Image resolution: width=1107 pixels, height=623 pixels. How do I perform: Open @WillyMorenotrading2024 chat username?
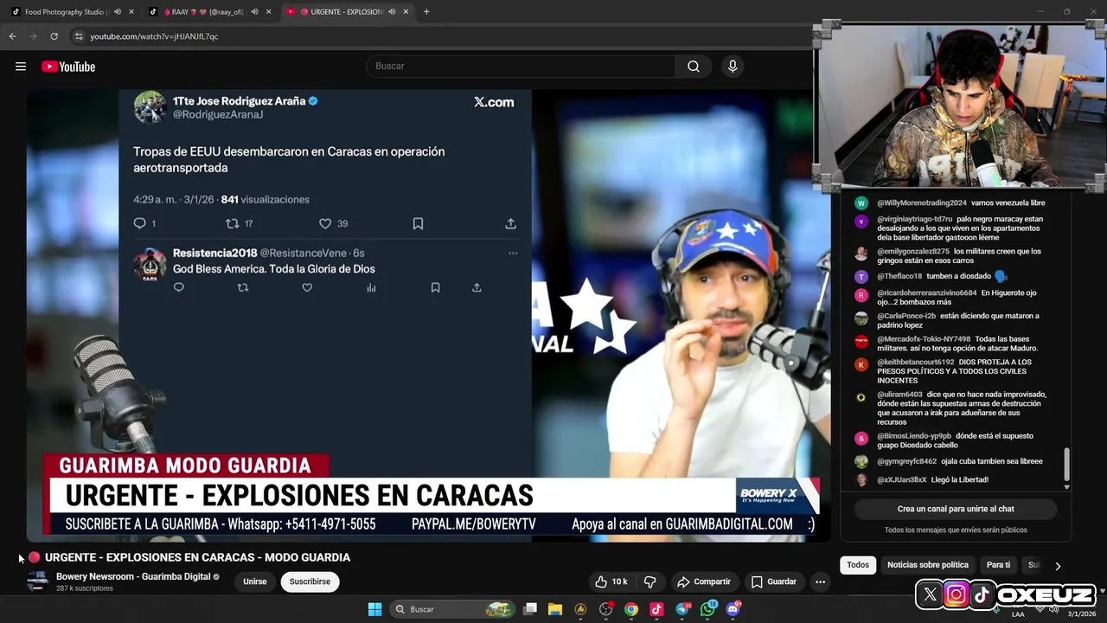[922, 203]
